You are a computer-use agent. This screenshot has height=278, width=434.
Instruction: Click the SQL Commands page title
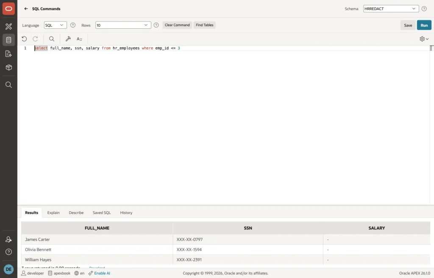[46, 9]
